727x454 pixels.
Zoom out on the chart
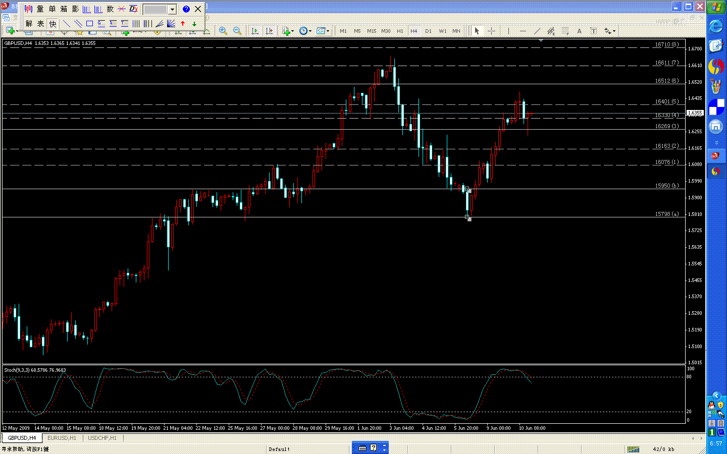tap(237, 31)
